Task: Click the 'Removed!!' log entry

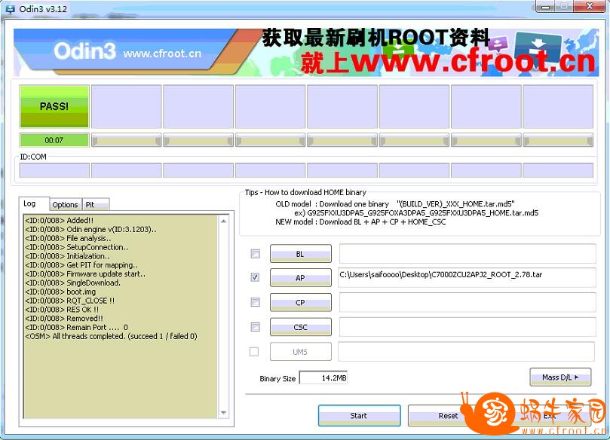Action: tap(64, 319)
